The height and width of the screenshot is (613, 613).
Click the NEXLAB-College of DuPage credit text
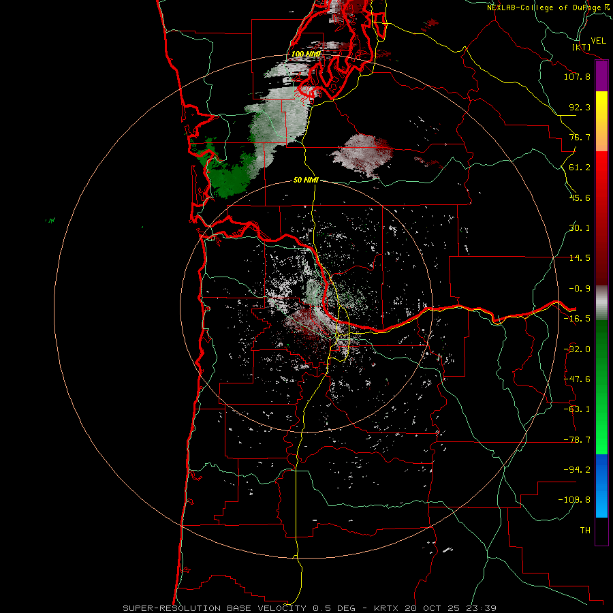[x=549, y=7]
